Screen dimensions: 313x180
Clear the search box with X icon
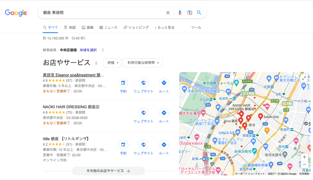click(x=168, y=13)
